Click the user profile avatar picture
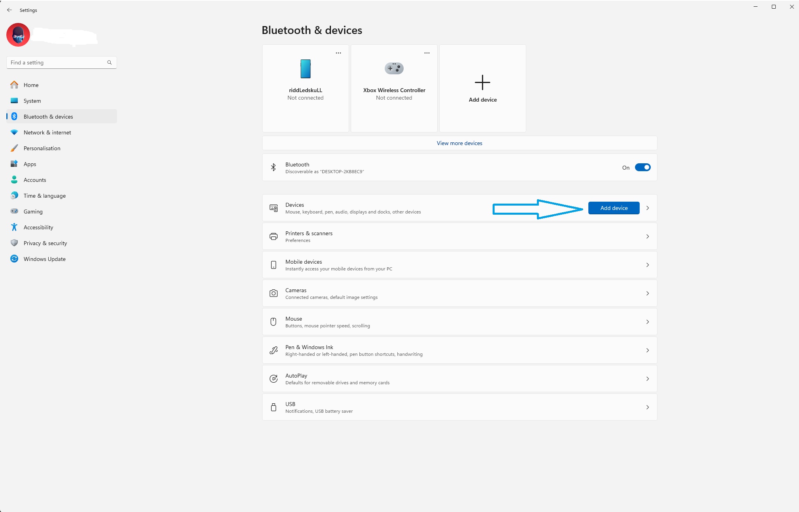This screenshot has height=512, width=799. pyautogui.click(x=18, y=35)
